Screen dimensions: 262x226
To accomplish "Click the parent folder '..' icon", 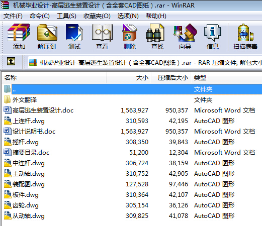I will click(7, 89).
